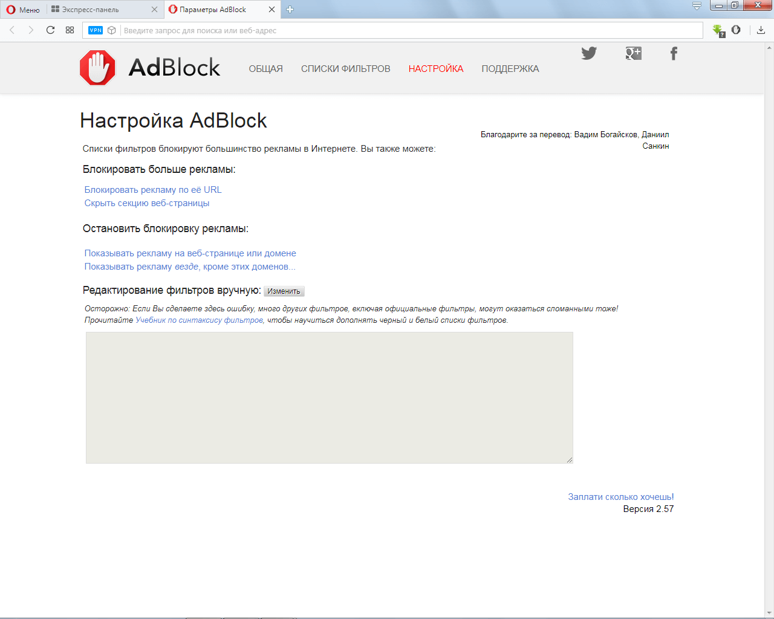Open Показывать рекламу на веб-странице или домене
Screen dimensions: 774x619
[x=190, y=253]
